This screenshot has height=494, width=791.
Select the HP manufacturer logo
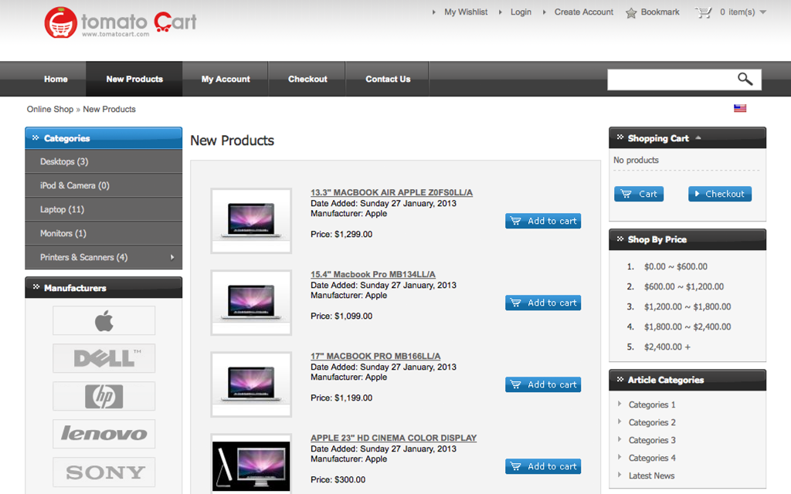click(104, 396)
